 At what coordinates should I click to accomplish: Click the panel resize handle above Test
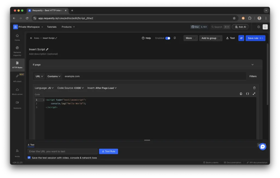click(147, 140)
